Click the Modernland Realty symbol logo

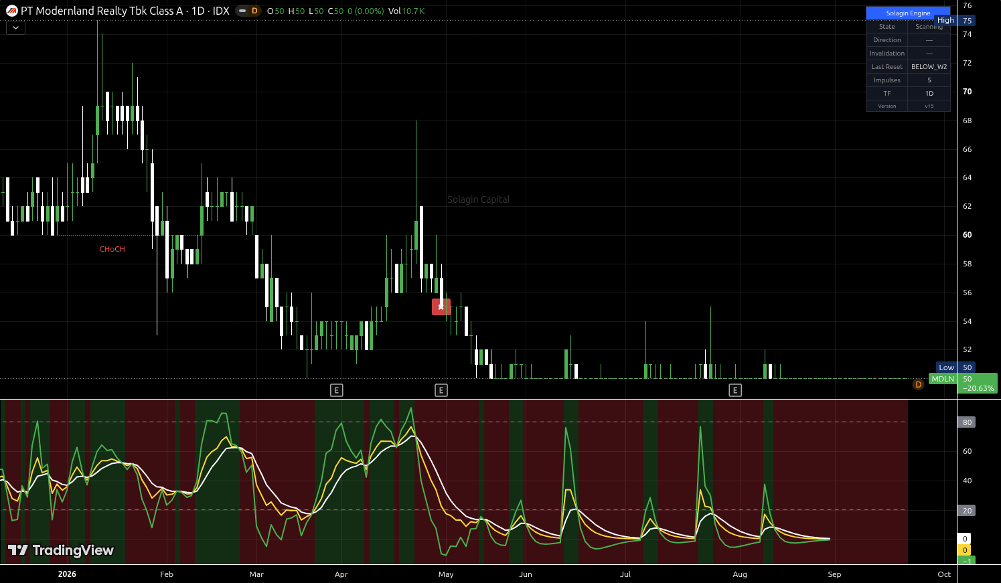(x=12, y=11)
